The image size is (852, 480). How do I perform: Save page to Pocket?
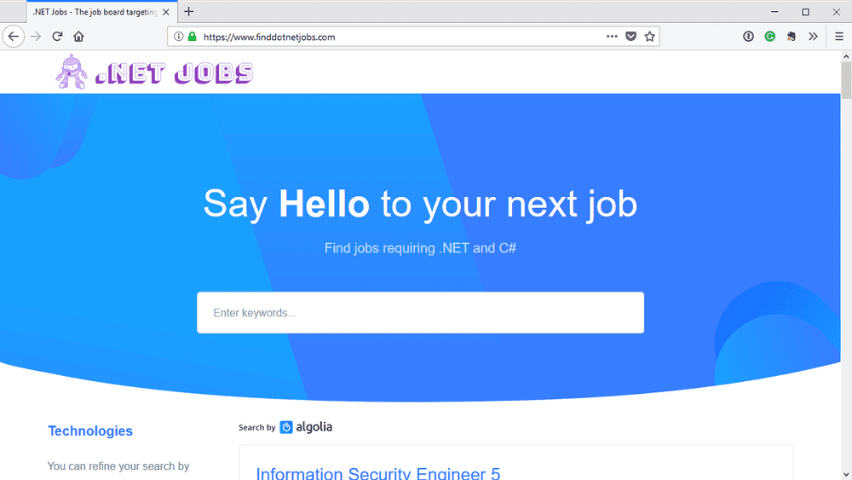click(630, 37)
